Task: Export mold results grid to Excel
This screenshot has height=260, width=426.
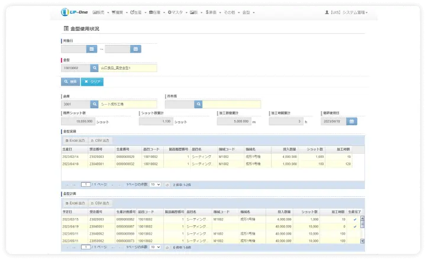Action: click(75, 141)
